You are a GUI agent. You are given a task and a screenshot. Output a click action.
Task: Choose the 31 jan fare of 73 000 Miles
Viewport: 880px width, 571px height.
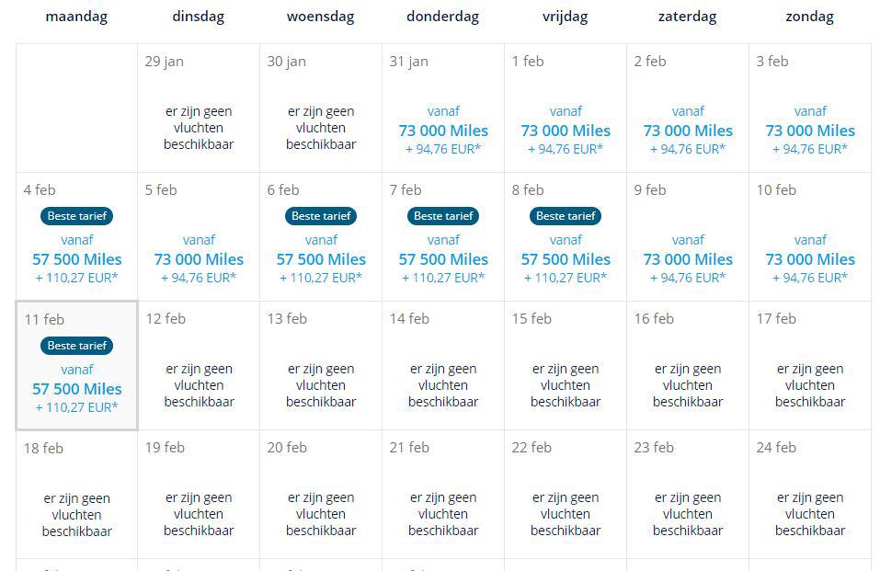(443, 131)
